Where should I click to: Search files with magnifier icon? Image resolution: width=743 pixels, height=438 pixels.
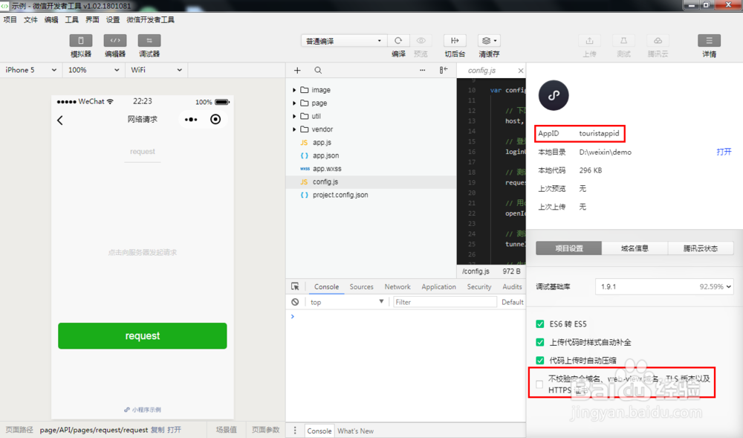point(318,70)
